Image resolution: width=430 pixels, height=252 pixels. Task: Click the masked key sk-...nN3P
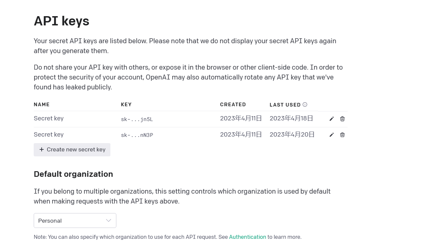(137, 135)
